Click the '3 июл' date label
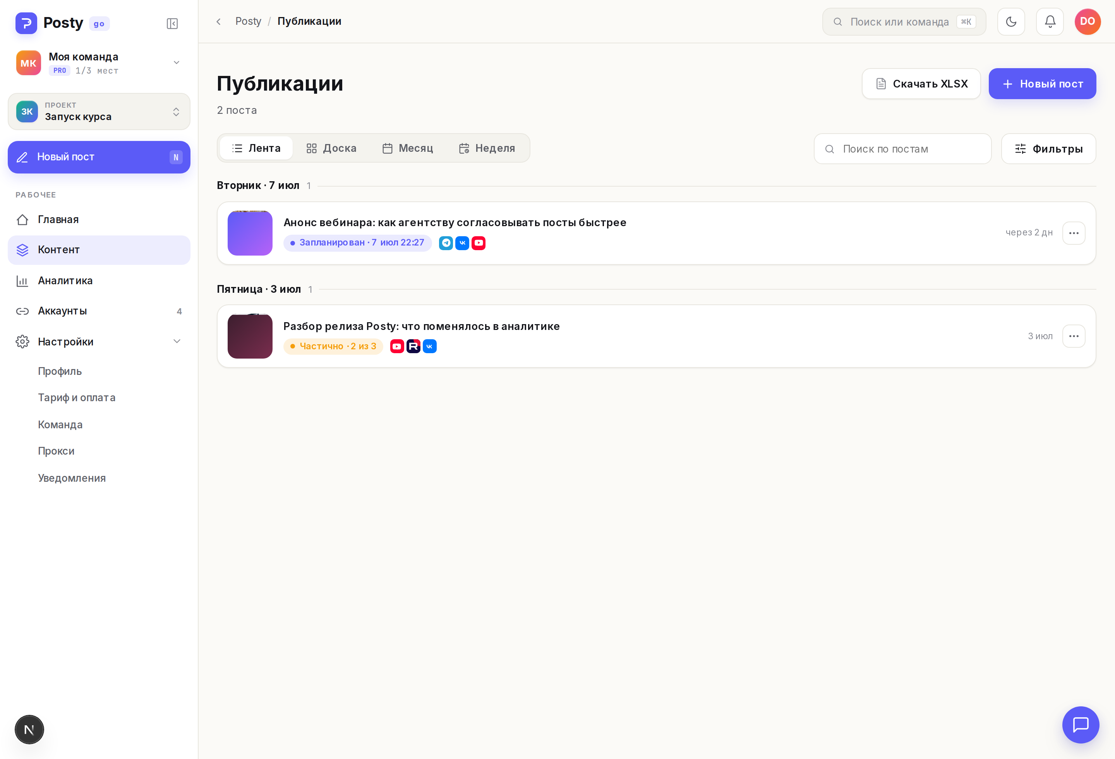Screen dimensions: 1115x759 (1040, 336)
